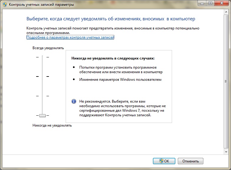Click the scrollbar up arrow

tap(226, 12)
